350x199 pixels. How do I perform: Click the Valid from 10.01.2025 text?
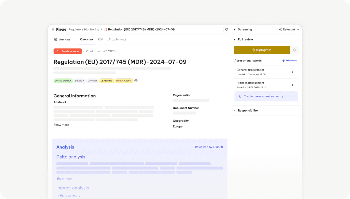tap(101, 51)
